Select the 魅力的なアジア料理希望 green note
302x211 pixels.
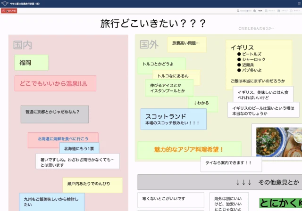click(189, 150)
